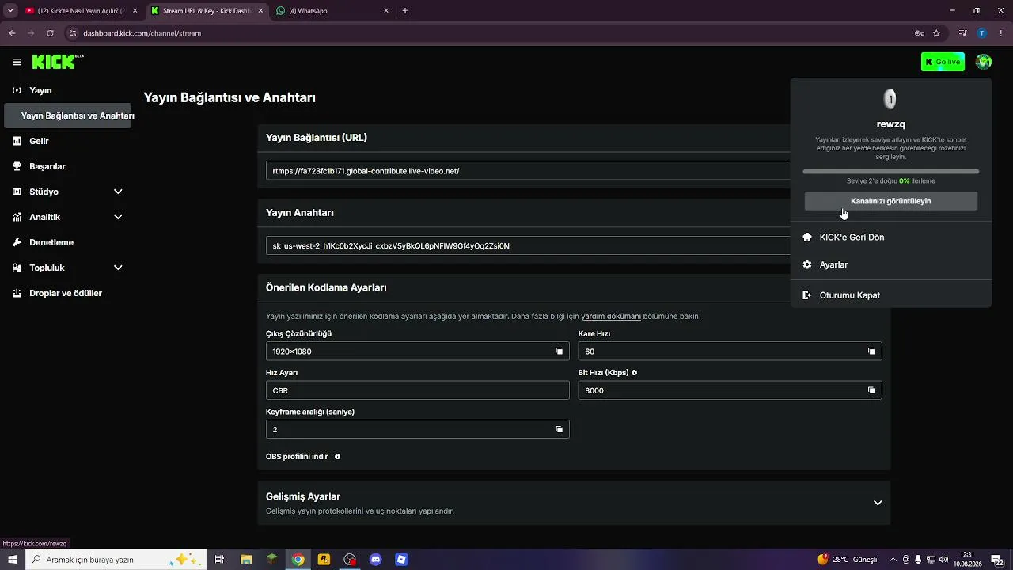This screenshot has height=570, width=1013.
Task: Click the info icon beside Bit Hızı
Action: coord(634,372)
